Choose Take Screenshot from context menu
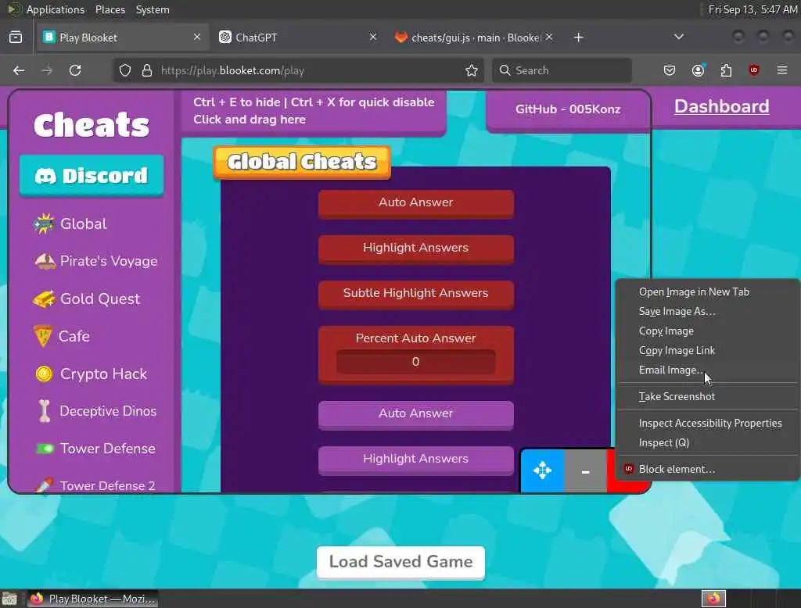801x608 pixels. click(707, 396)
